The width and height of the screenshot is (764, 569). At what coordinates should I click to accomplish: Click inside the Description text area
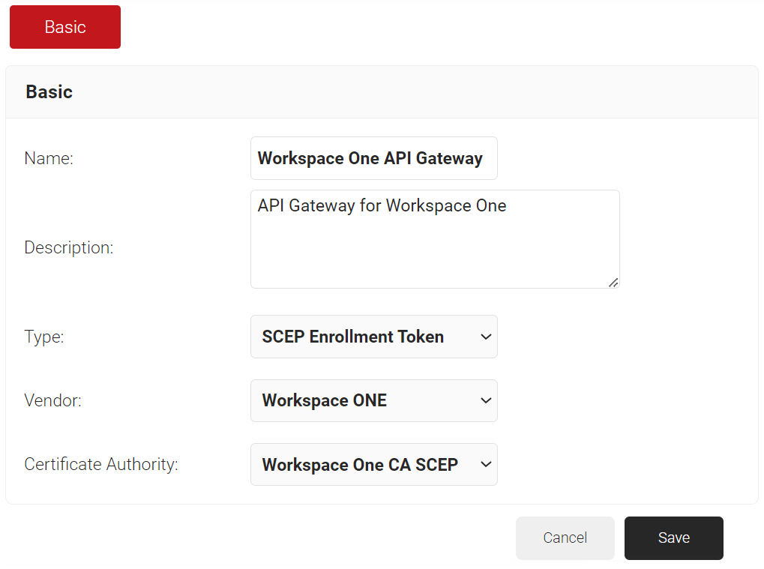[435, 239]
